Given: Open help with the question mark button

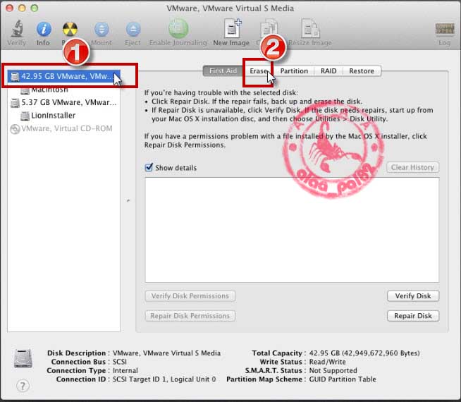Looking at the screenshot, I should (x=23, y=386).
